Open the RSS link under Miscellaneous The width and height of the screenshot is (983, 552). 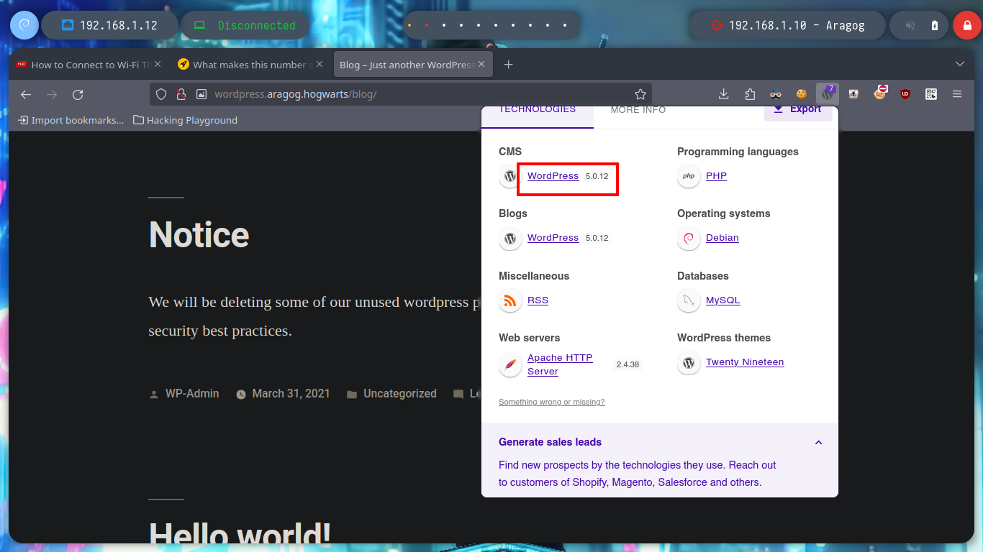(x=538, y=300)
